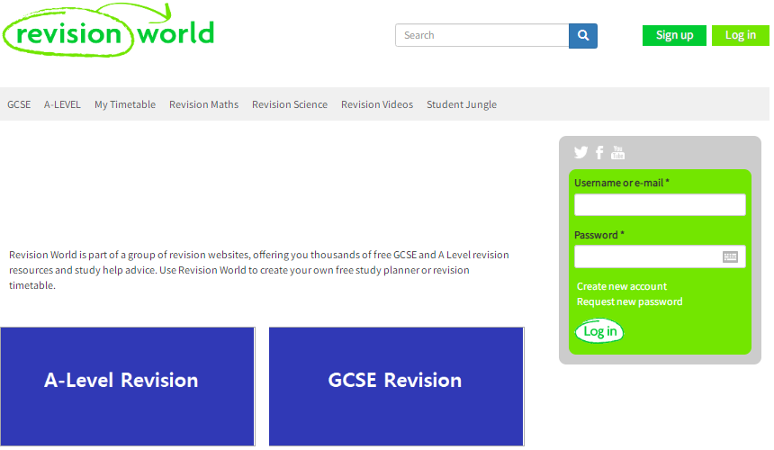The height and width of the screenshot is (450, 774).
Task: Open My Timetable in navigation
Action: (125, 104)
